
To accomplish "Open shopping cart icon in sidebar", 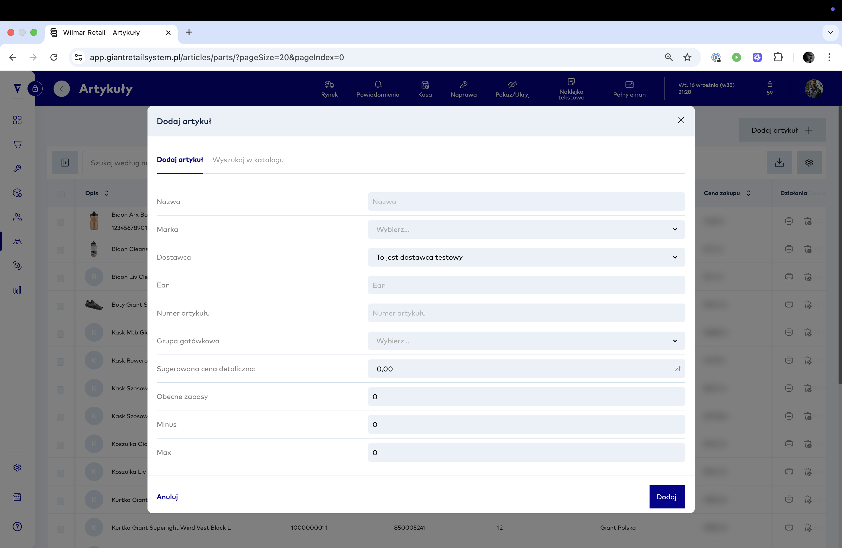I will coord(17,144).
